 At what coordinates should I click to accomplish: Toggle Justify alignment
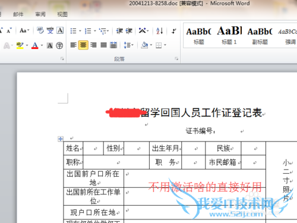pos(103,45)
